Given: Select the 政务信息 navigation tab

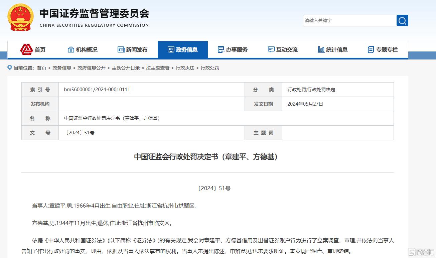Looking at the screenshot, I should pos(183,49).
